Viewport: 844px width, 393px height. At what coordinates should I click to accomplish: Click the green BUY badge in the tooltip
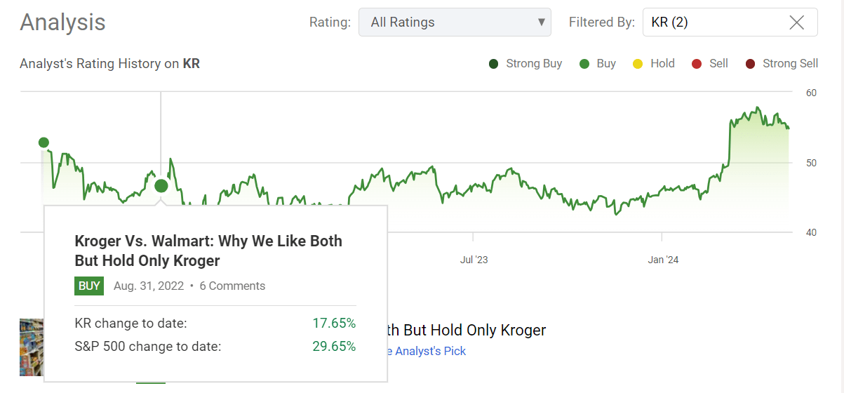click(89, 286)
